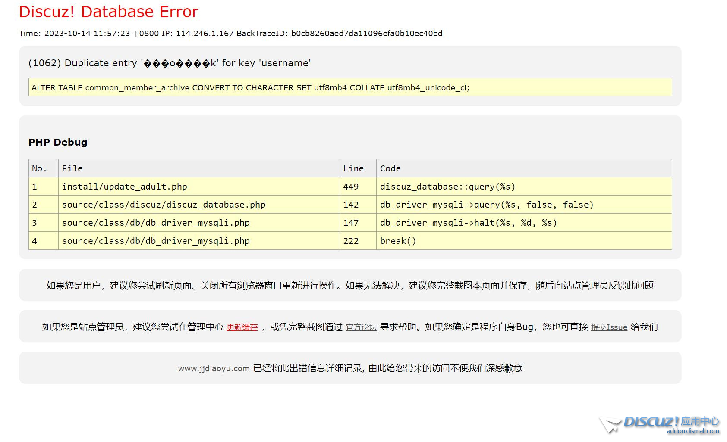Follow the 提交Issue link

[x=609, y=327]
